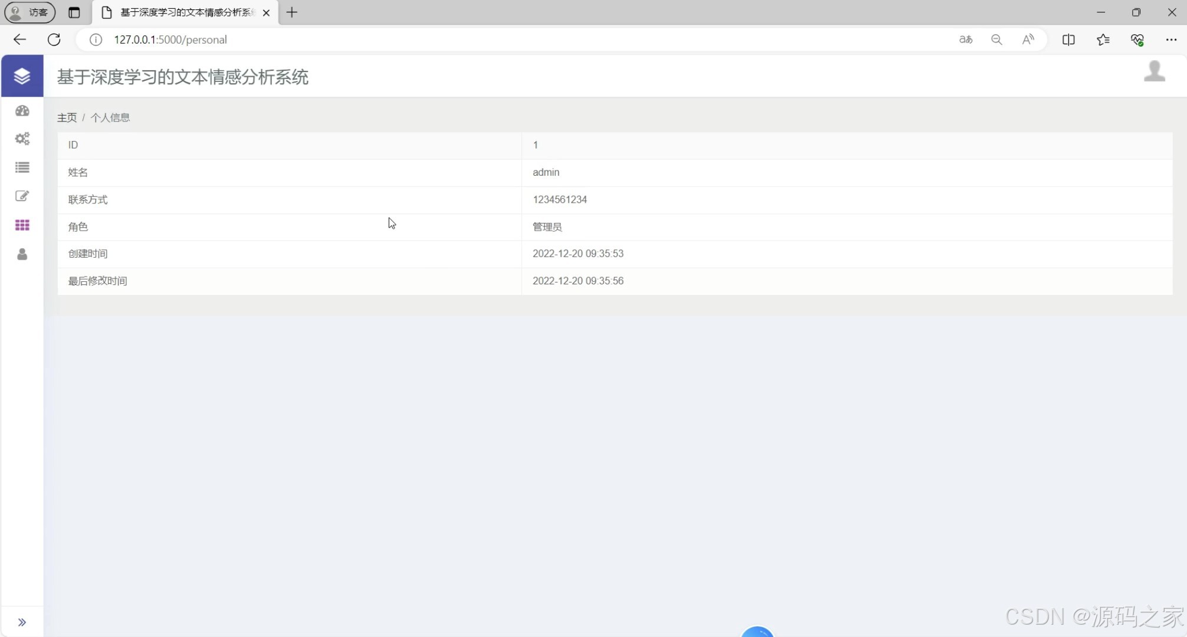Toggle split screen view icon

[x=1068, y=40]
